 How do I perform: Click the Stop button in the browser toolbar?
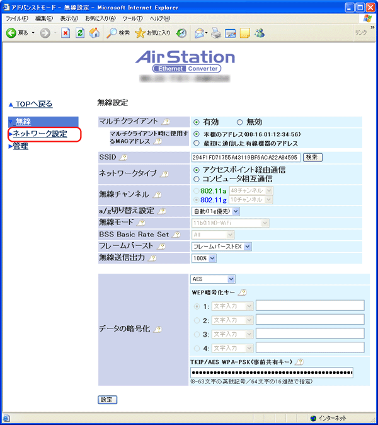point(65,33)
